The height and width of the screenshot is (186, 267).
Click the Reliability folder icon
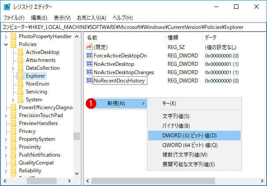(x=13, y=171)
